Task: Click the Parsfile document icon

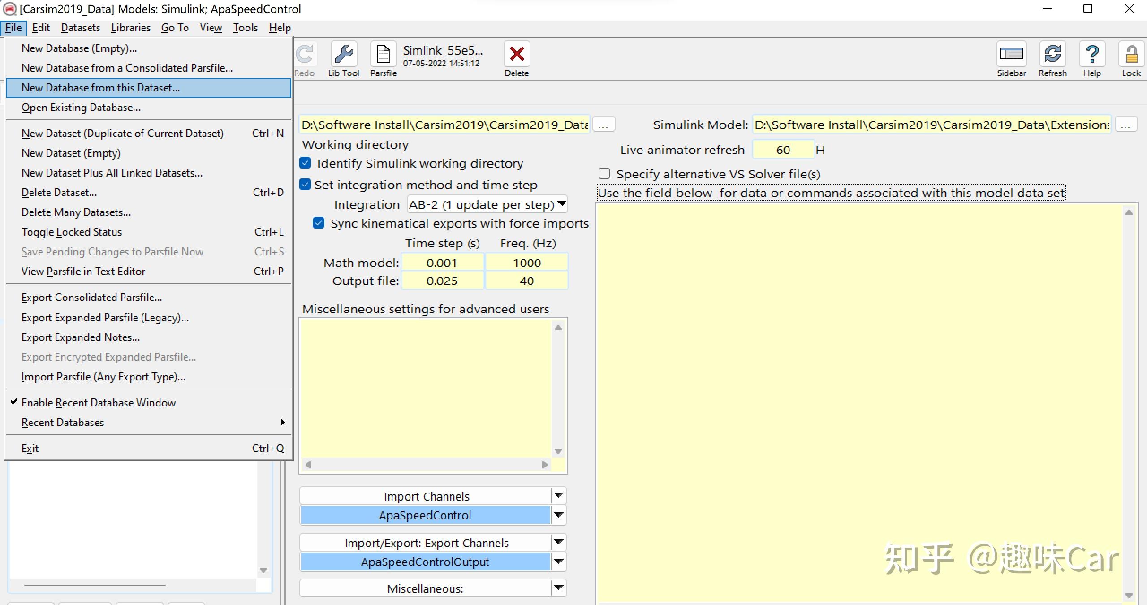Action: (x=383, y=55)
